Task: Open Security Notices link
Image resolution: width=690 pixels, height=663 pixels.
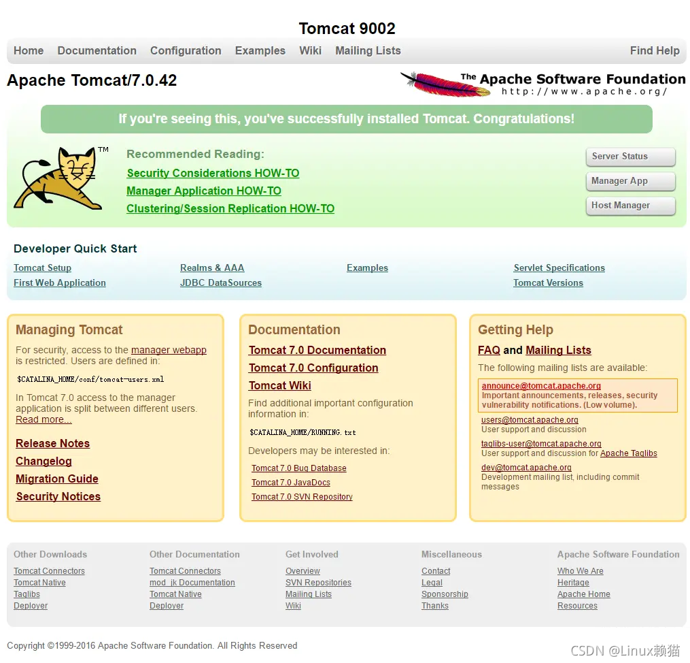Action: [58, 496]
